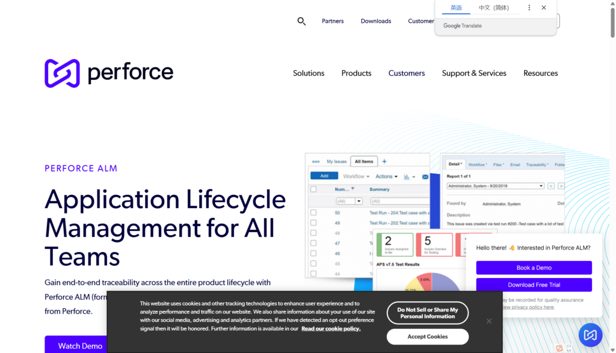
Task: Select the 中文（简体） translation tab
Action: tap(494, 8)
